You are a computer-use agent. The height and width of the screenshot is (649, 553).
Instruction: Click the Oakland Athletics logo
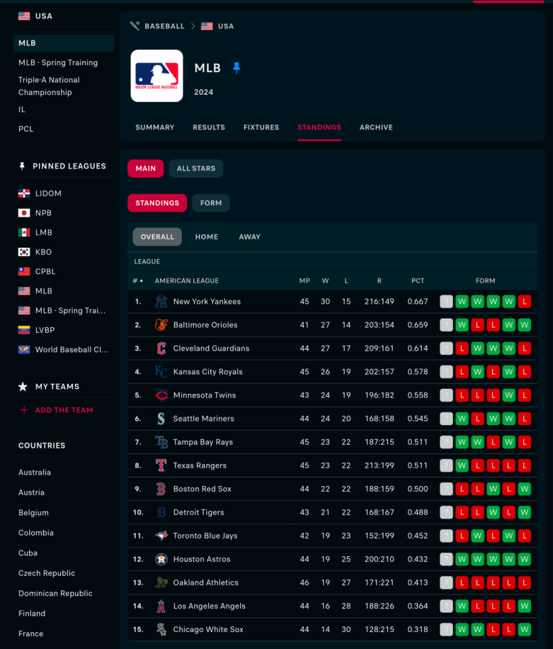click(161, 582)
